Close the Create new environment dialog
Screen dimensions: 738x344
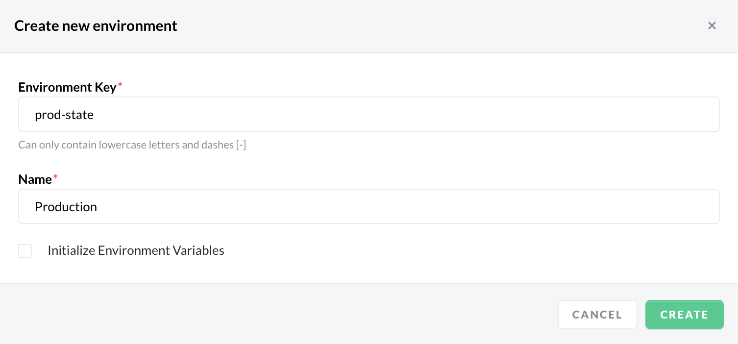712,25
